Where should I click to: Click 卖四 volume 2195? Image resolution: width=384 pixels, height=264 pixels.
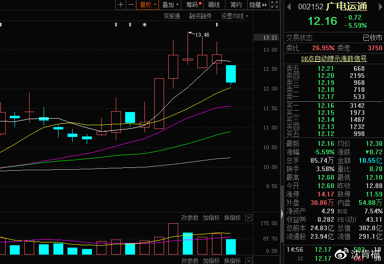point(357,75)
